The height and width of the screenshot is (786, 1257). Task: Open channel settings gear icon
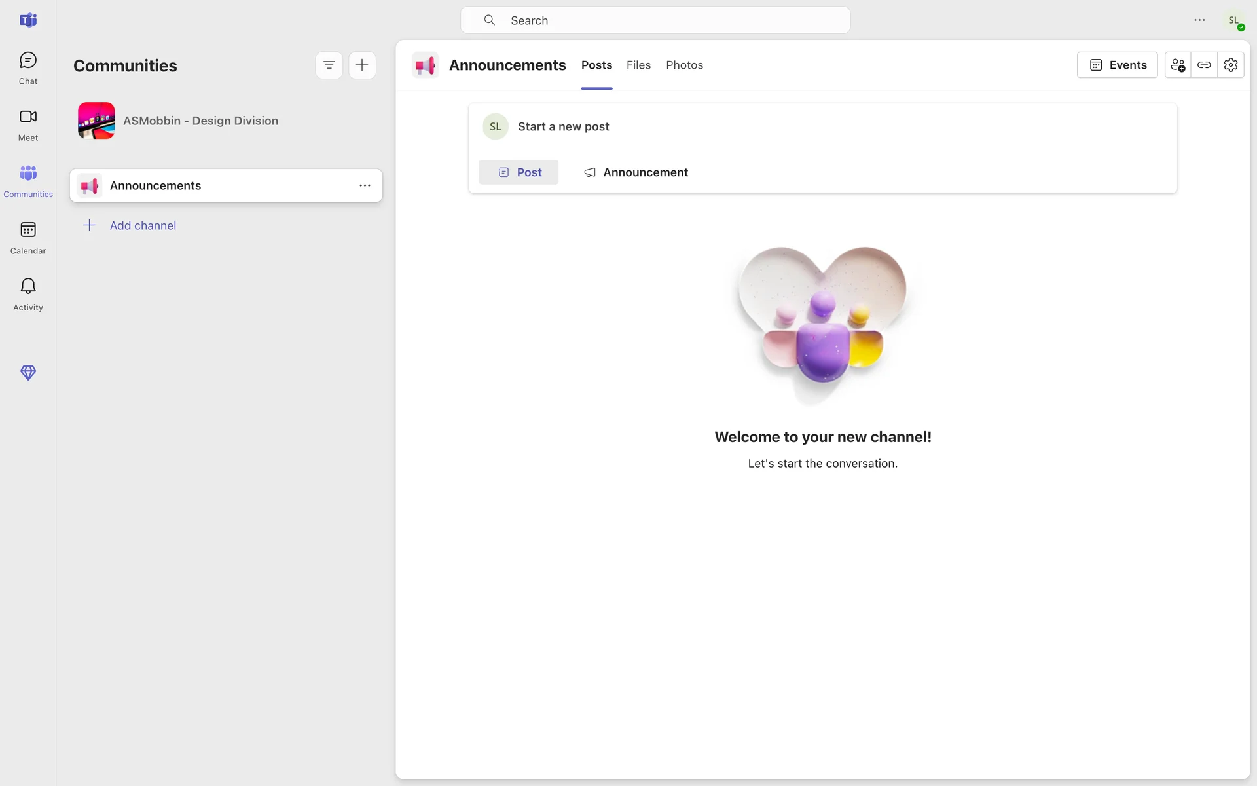(x=1231, y=65)
